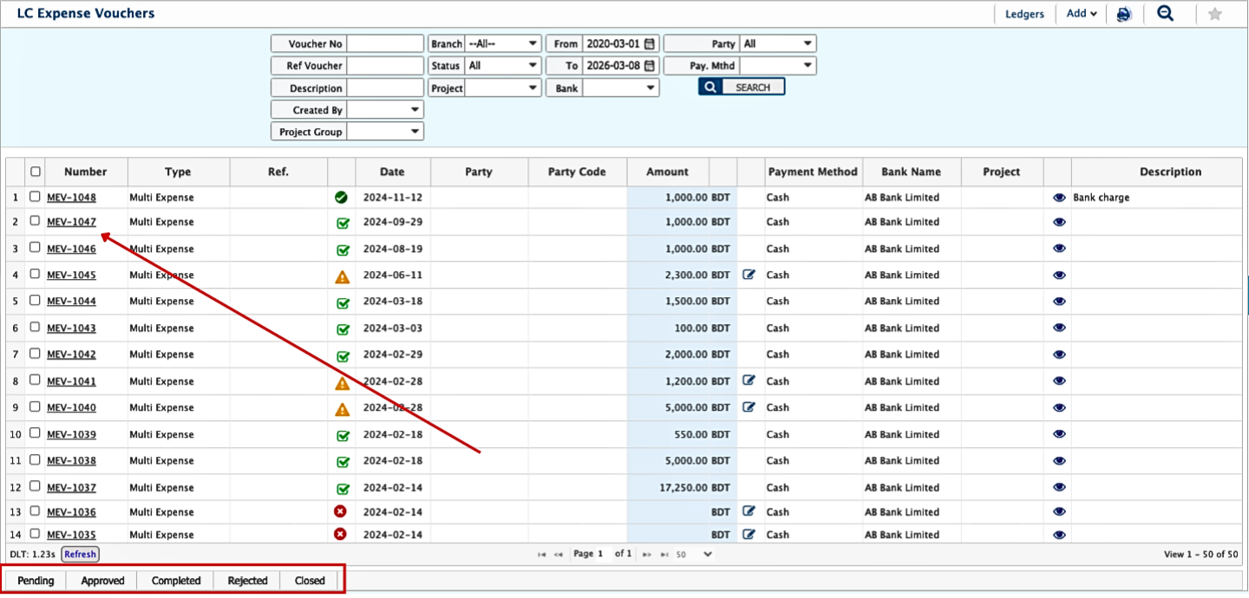Image resolution: width=1249 pixels, height=598 pixels.
Task: Click the rejected red icon for MEV-1036
Action: 341,512
